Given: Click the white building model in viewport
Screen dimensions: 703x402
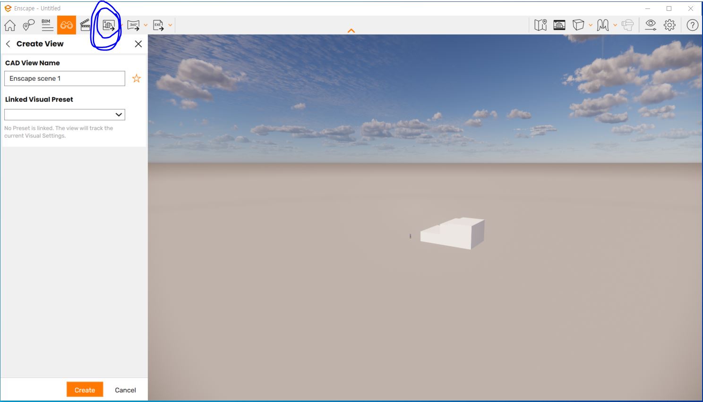Looking at the screenshot, I should click(x=453, y=233).
